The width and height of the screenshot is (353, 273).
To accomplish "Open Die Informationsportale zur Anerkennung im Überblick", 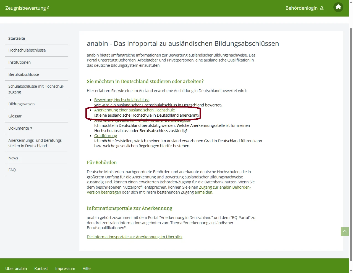I will (135, 237).
